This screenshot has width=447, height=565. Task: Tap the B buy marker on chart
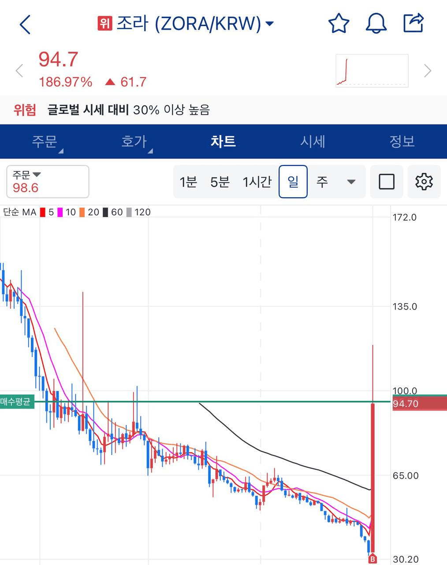click(x=372, y=559)
